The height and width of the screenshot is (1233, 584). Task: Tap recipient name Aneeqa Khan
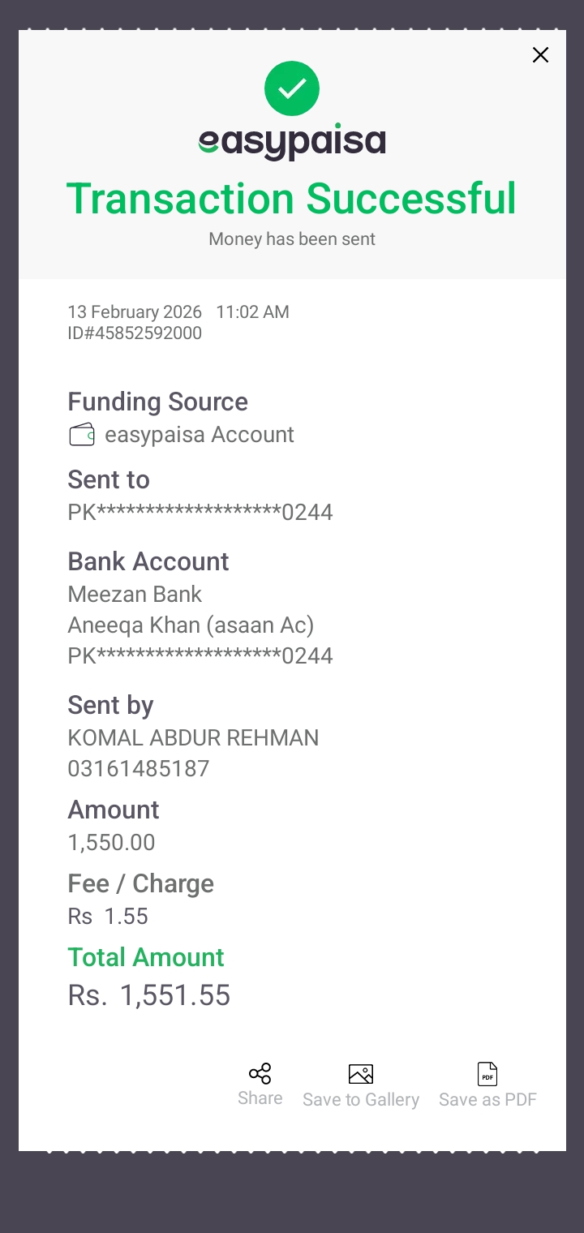191,625
